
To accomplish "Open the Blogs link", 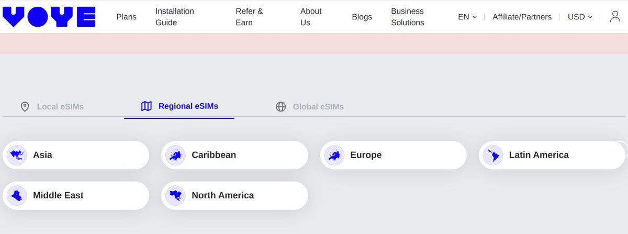I will 362,17.
